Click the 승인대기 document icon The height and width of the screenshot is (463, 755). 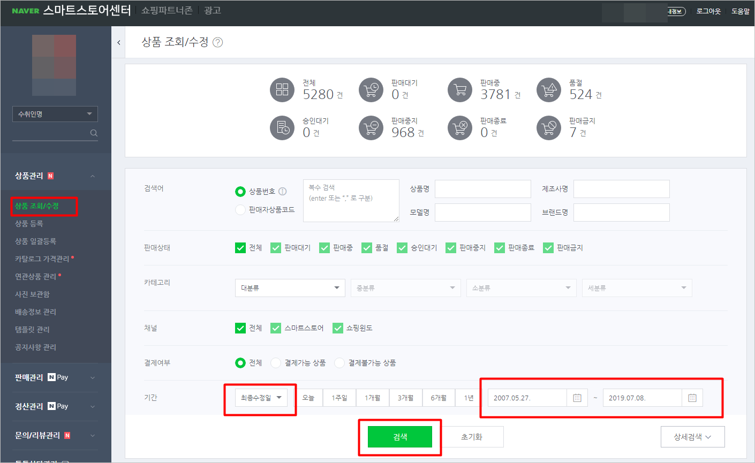point(282,127)
